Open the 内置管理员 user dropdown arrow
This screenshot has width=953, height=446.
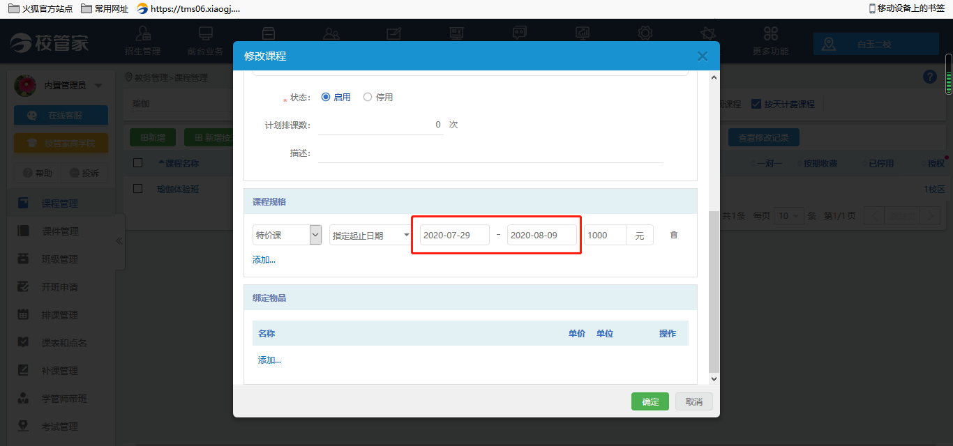click(x=98, y=86)
